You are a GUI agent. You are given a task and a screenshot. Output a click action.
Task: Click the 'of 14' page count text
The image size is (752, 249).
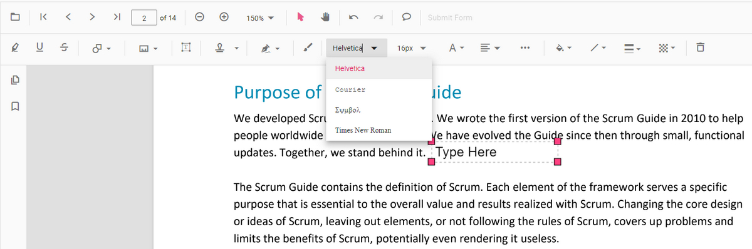(x=167, y=18)
